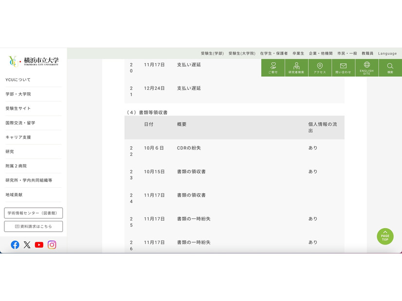Click the ご寄付 donation heart icon

pos(273,67)
